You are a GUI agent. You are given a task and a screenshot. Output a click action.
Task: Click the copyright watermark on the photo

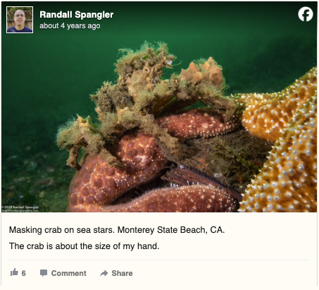(x=20, y=207)
